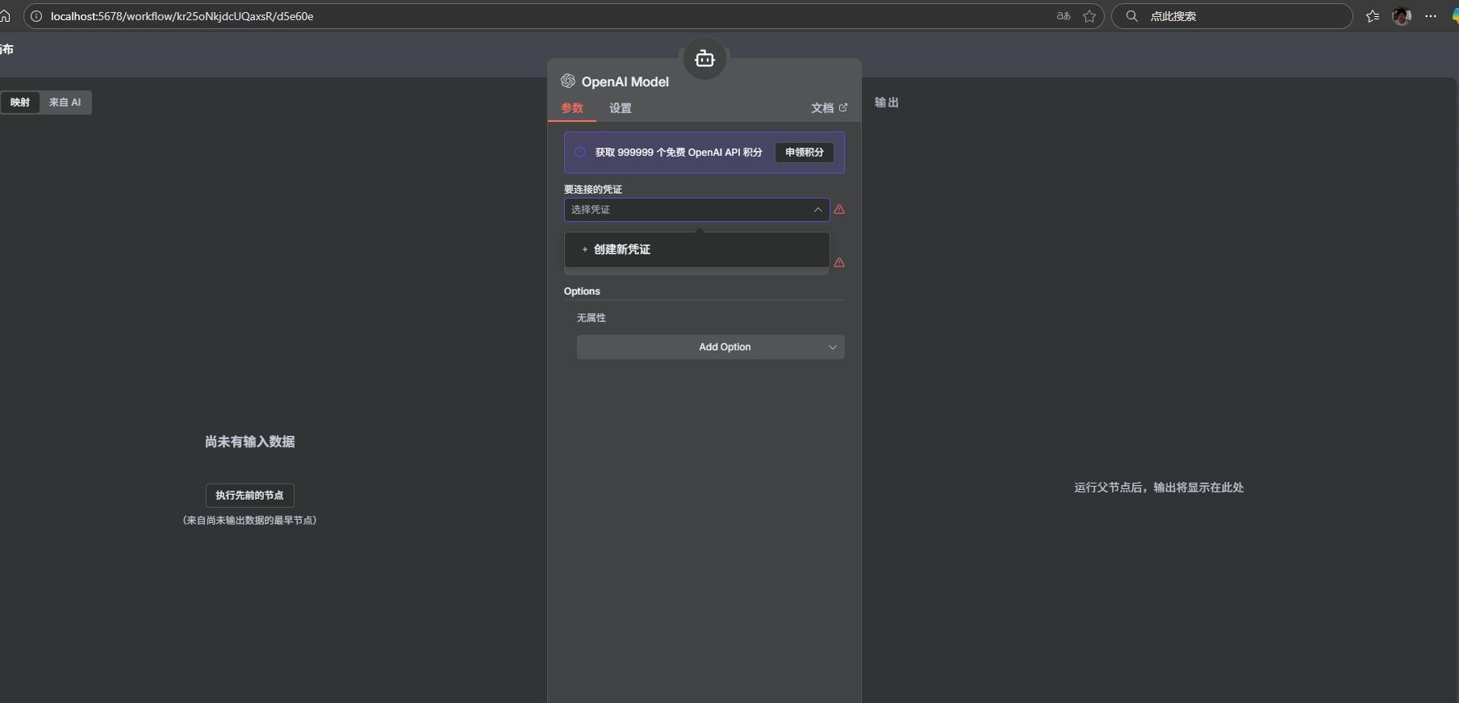Click the plus icon for creating a credential
This screenshot has height=703, width=1459.
click(585, 249)
